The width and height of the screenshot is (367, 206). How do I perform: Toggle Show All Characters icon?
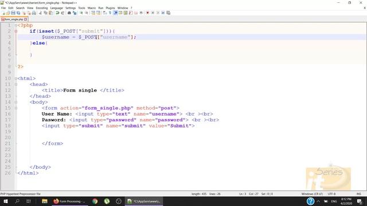point(110,13)
